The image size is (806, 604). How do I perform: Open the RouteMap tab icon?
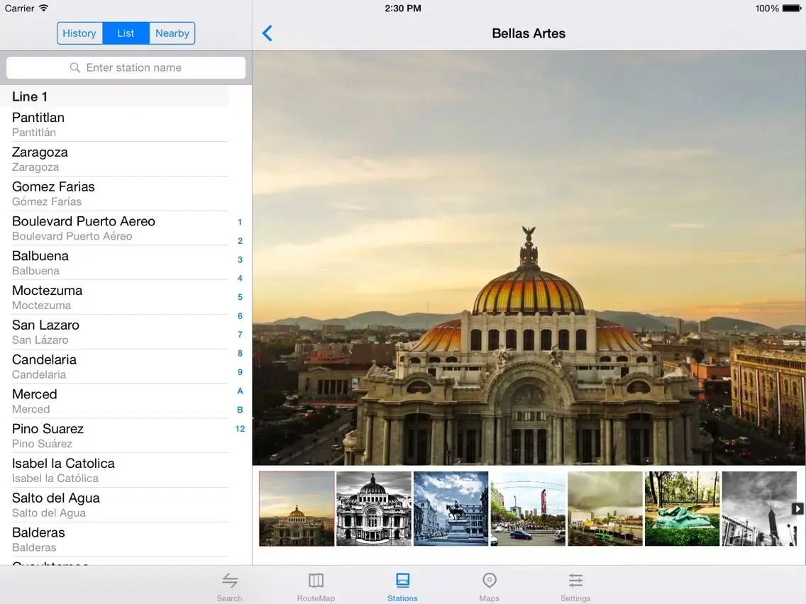tap(316, 581)
